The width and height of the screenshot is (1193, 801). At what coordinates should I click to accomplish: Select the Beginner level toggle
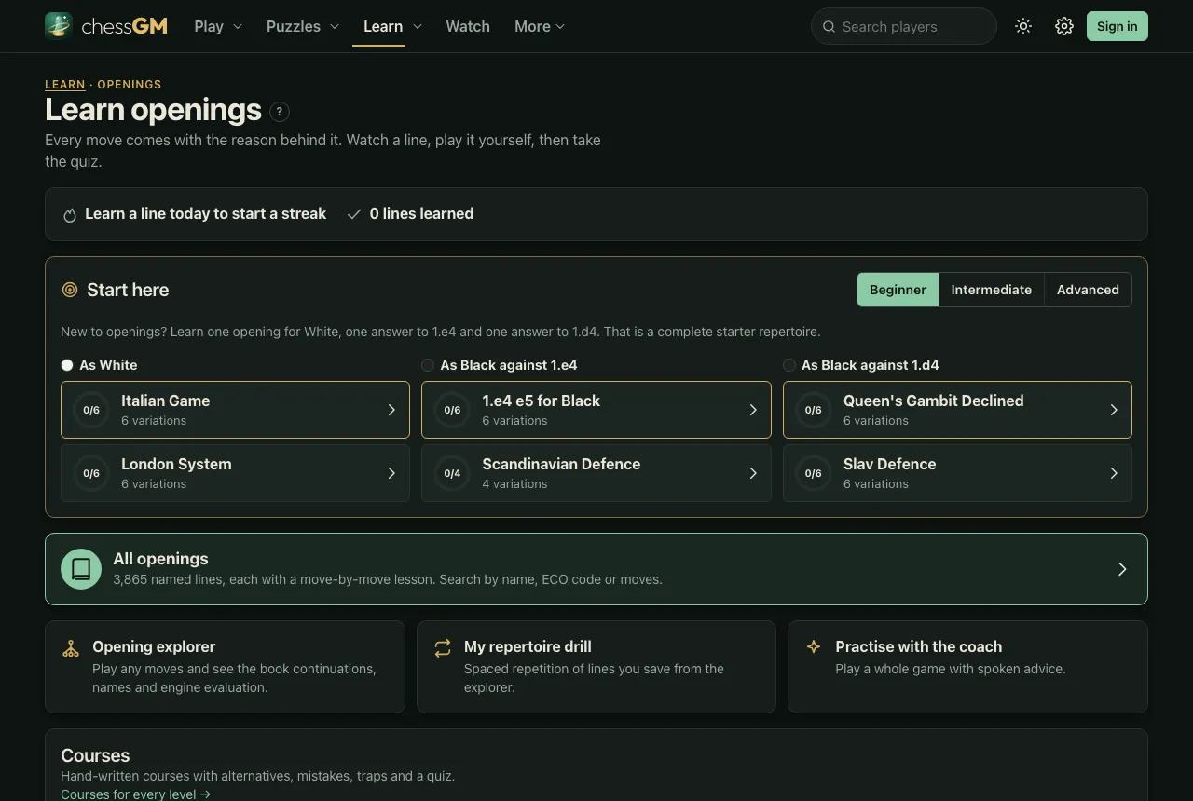(x=898, y=290)
